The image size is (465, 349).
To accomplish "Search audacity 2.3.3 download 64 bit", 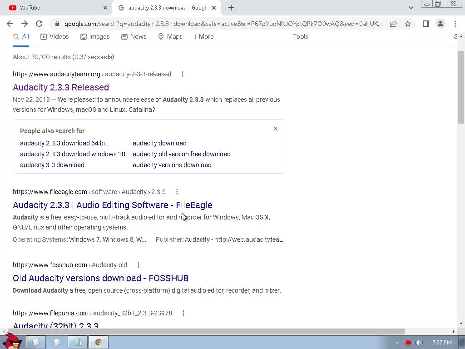I will point(64,143).
